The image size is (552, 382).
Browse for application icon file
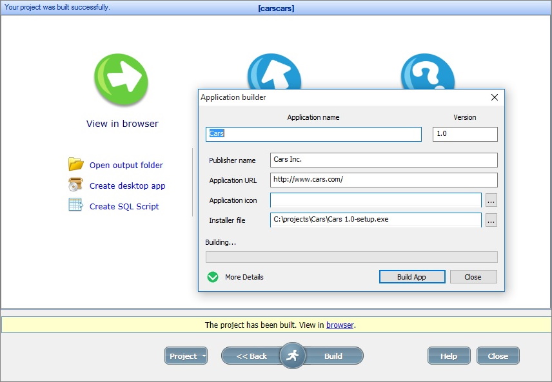point(491,200)
